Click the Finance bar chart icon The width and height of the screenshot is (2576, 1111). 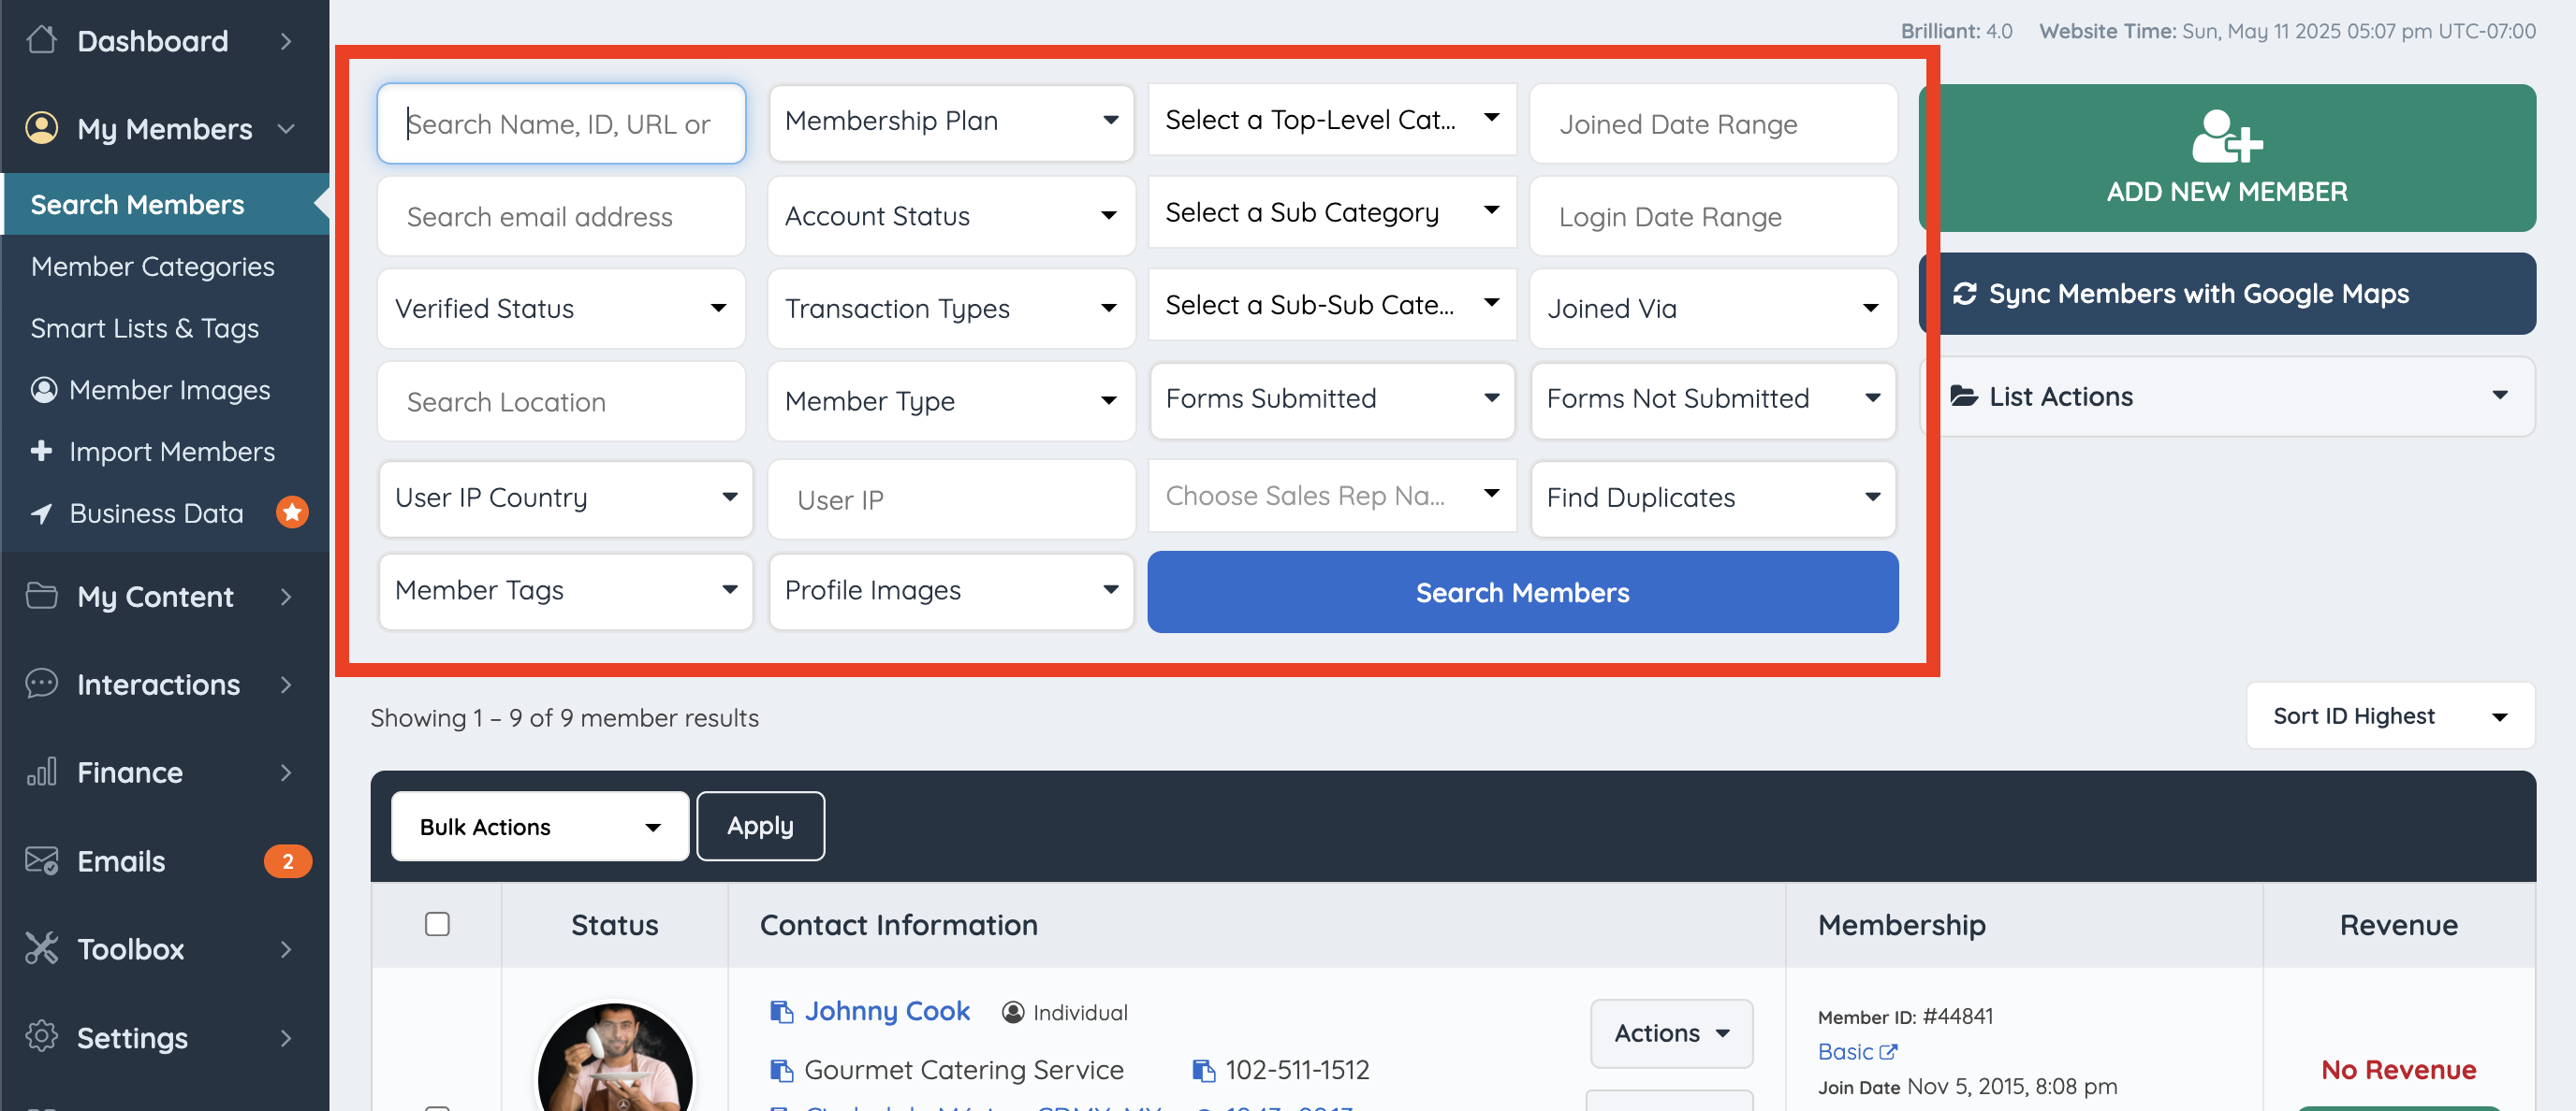point(41,772)
